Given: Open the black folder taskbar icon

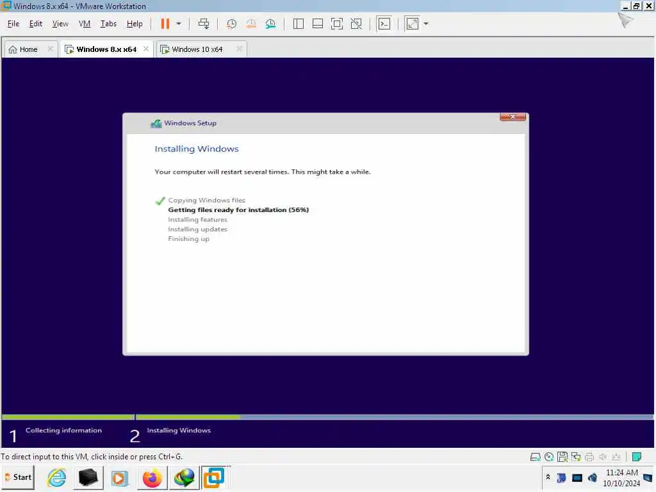Looking at the screenshot, I should pos(88,478).
